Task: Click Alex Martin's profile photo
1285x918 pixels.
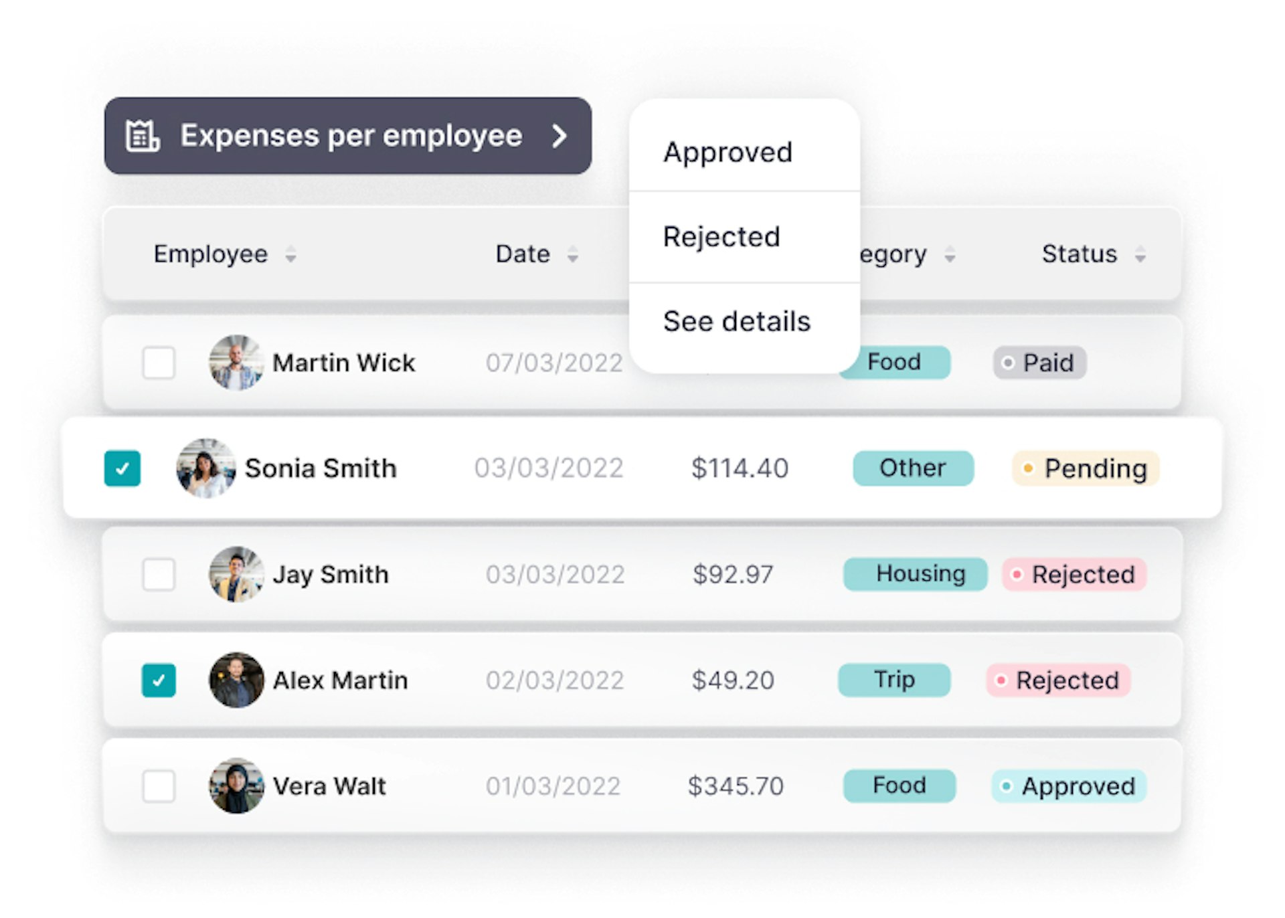Action: 236,680
